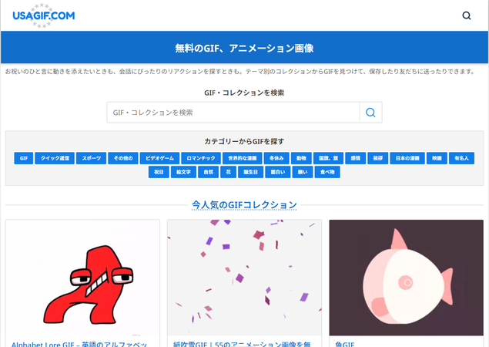489x347 pixels.
Task: Go to the 冬休み category
Action: [x=276, y=158]
